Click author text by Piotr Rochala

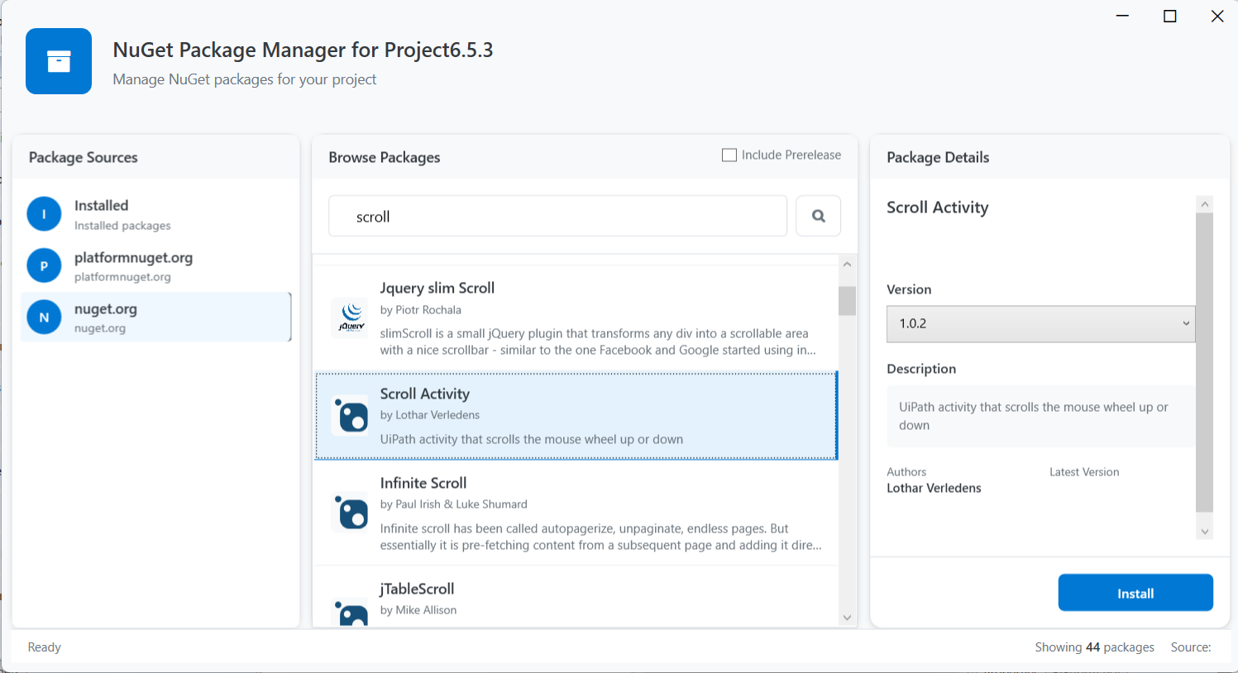point(420,310)
